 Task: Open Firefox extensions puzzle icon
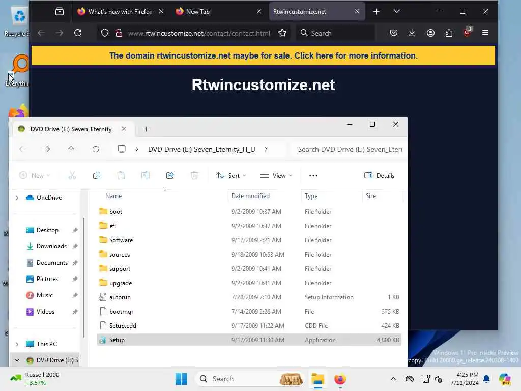pyautogui.click(x=449, y=33)
